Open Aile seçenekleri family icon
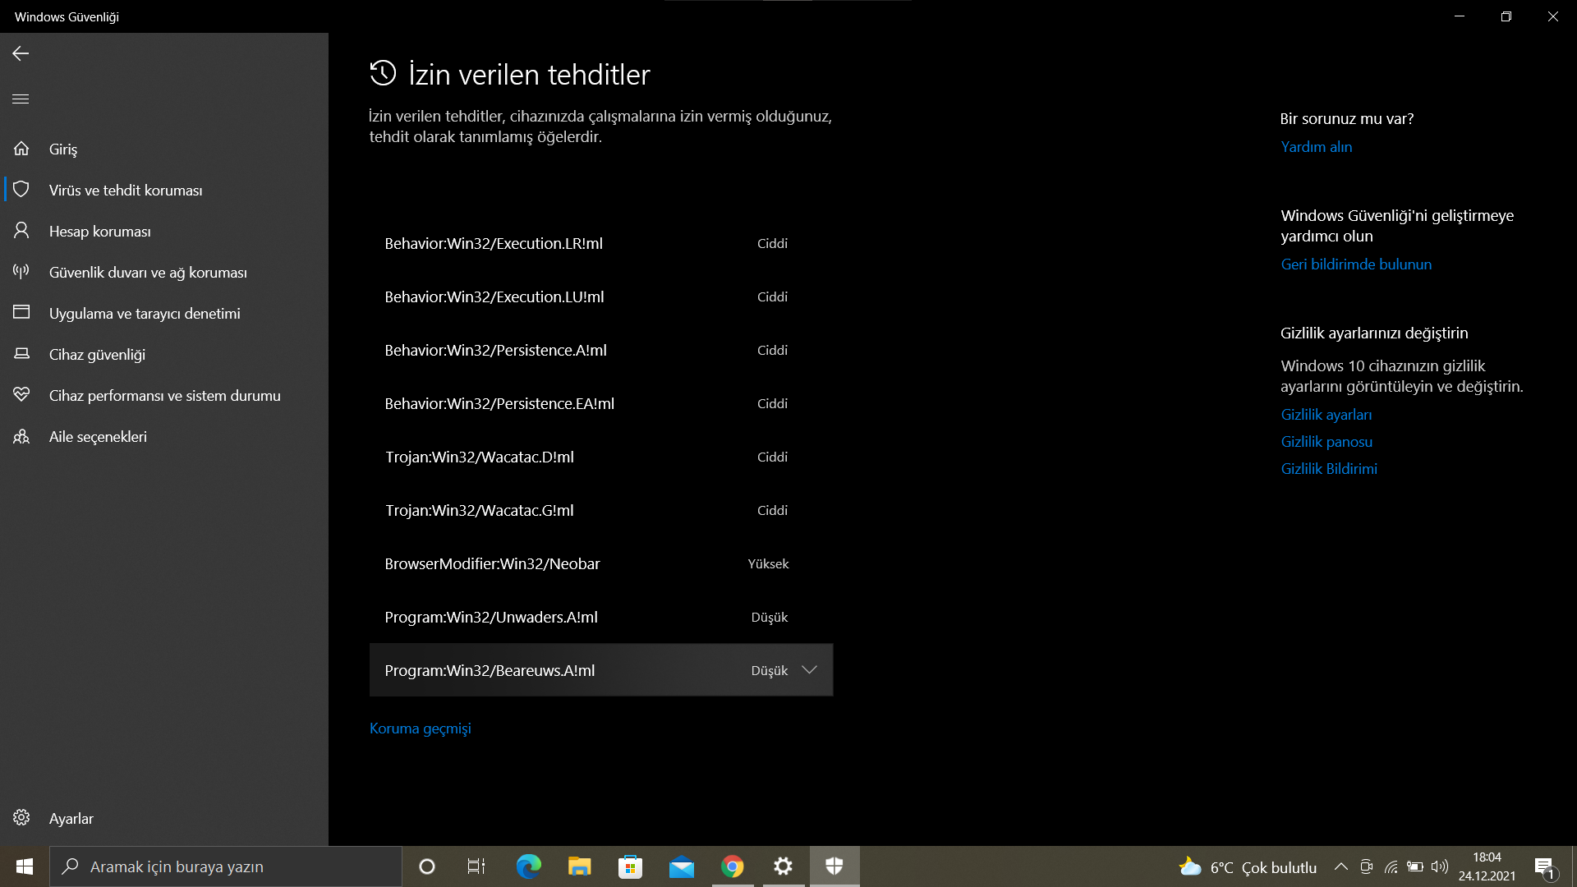 [21, 436]
